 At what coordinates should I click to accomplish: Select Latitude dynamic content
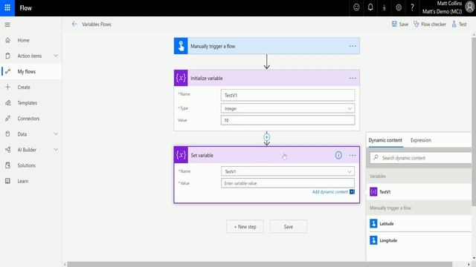coord(419,223)
